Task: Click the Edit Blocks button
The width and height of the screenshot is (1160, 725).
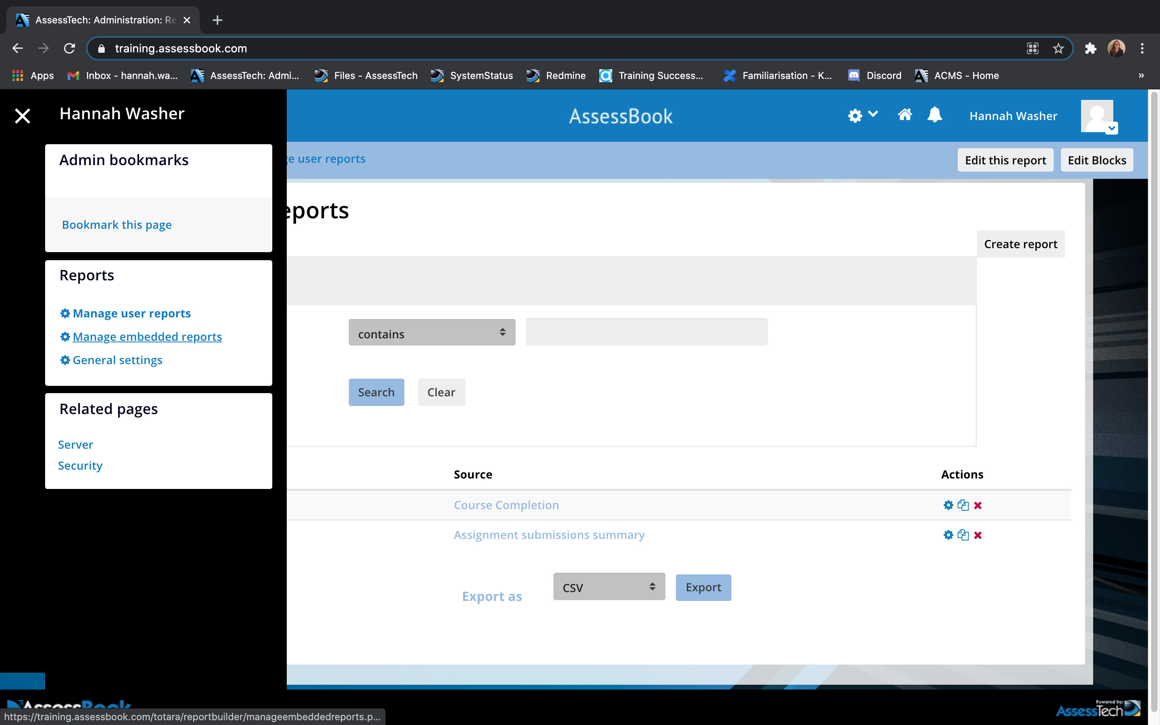Action: coord(1097,160)
